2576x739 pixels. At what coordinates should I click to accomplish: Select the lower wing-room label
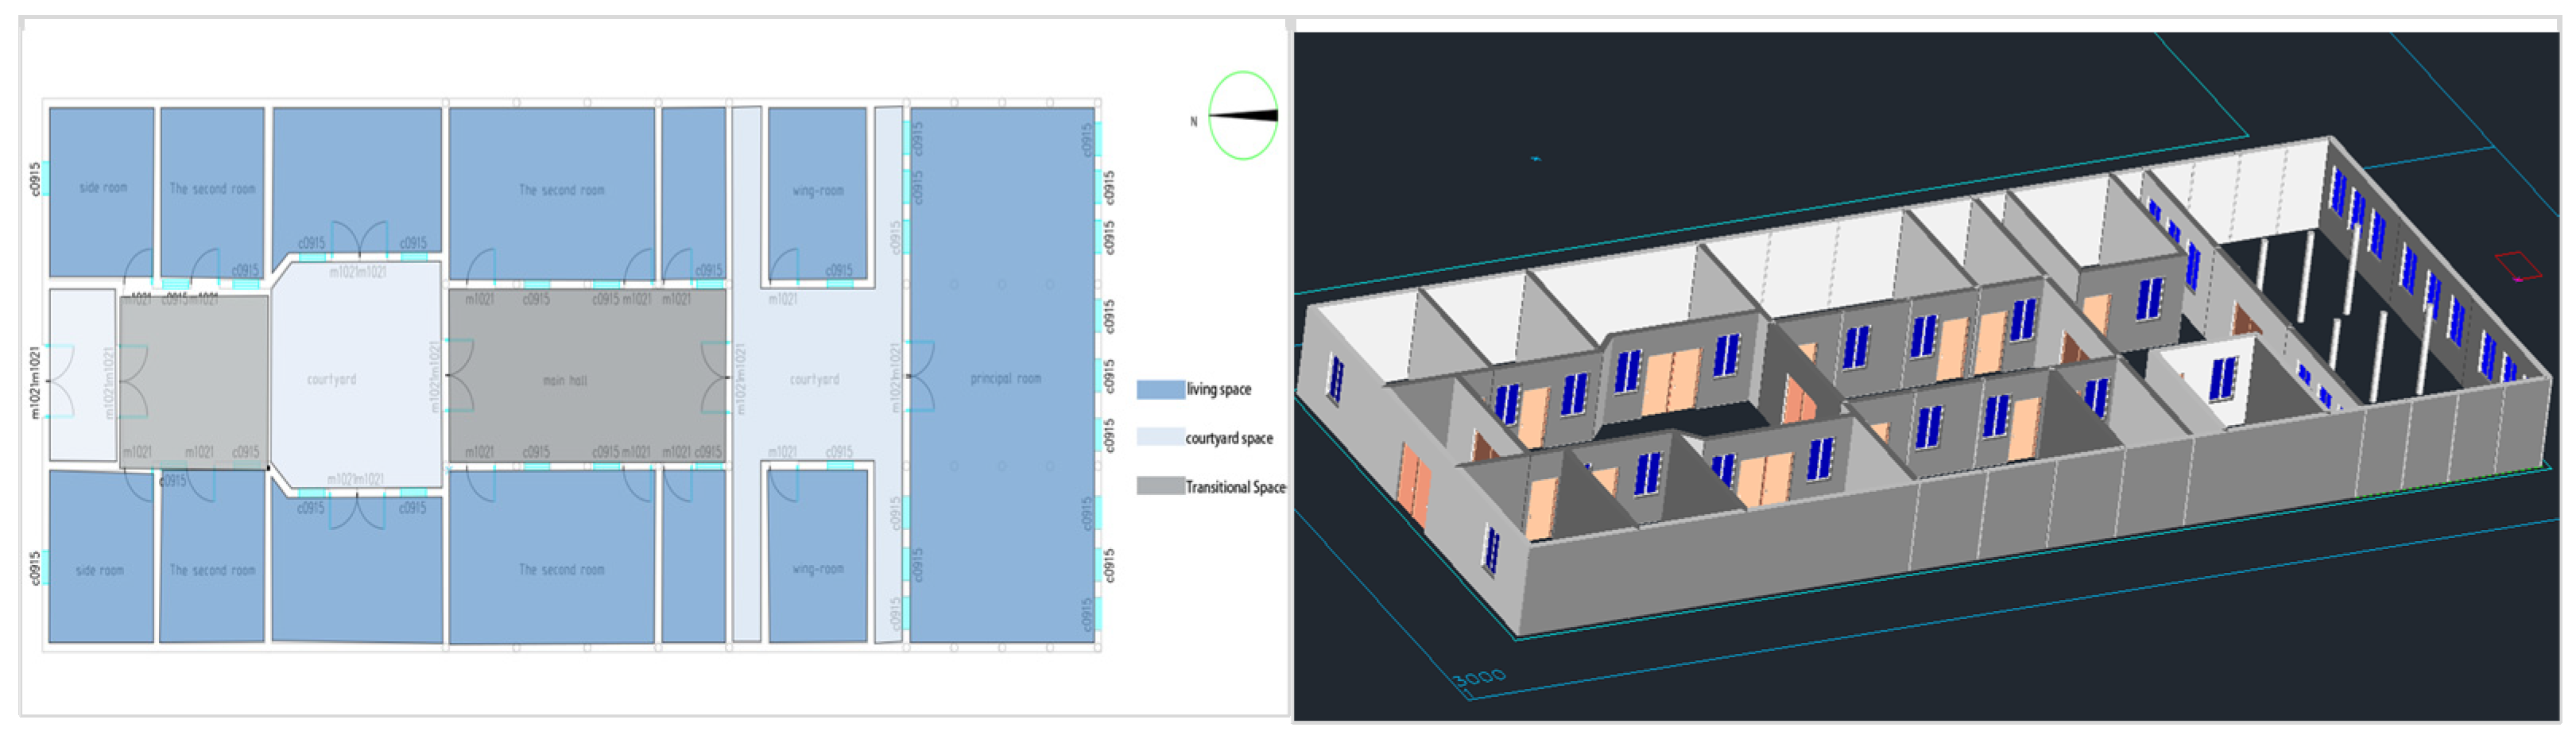coord(817,568)
